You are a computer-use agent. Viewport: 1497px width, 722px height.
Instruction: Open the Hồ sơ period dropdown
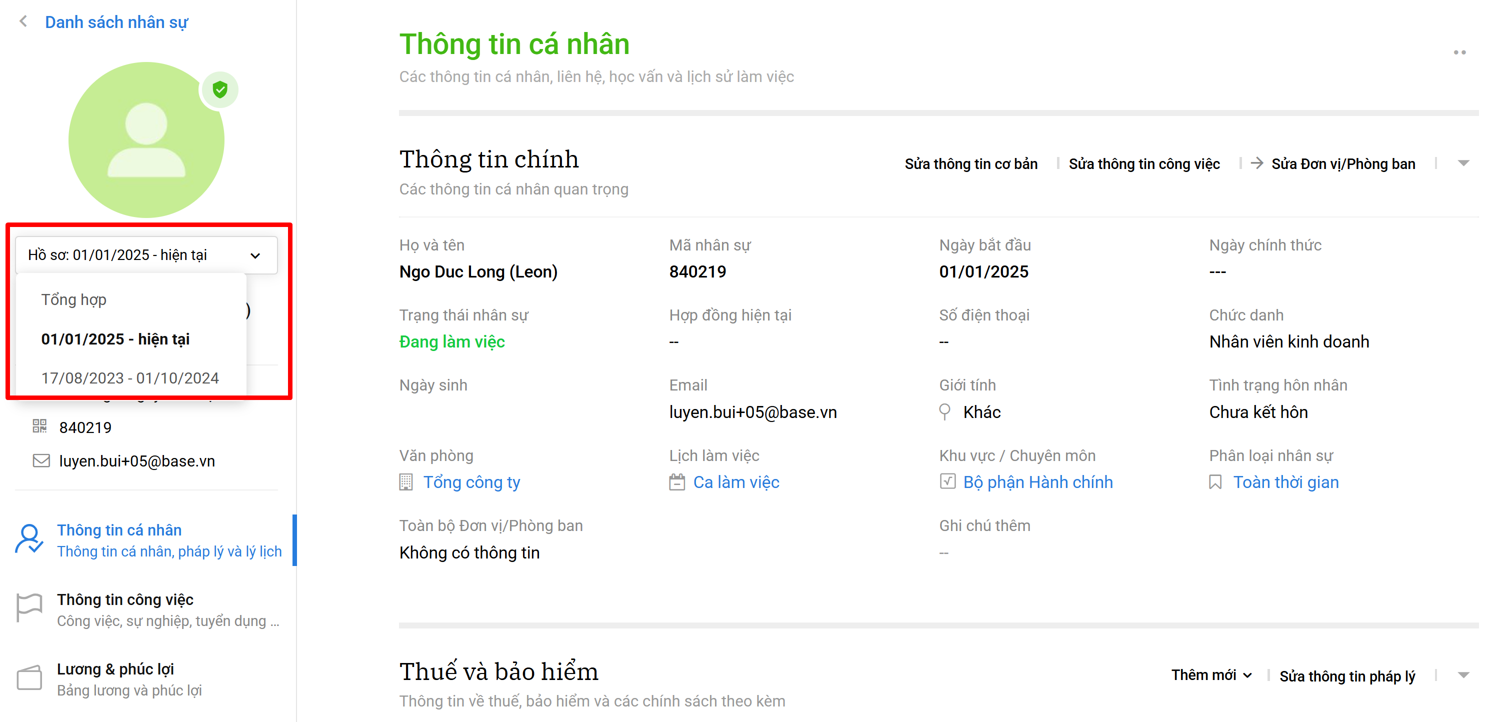pyautogui.click(x=146, y=255)
